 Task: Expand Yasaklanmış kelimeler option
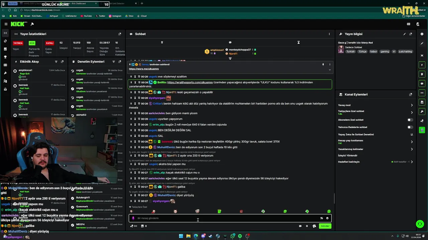(412, 149)
